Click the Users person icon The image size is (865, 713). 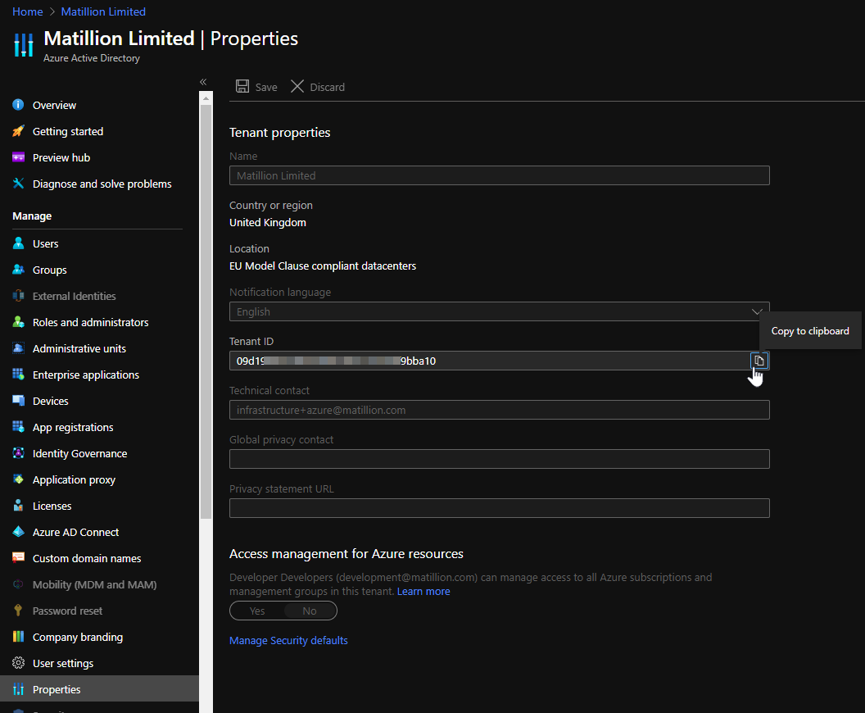click(x=18, y=243)
